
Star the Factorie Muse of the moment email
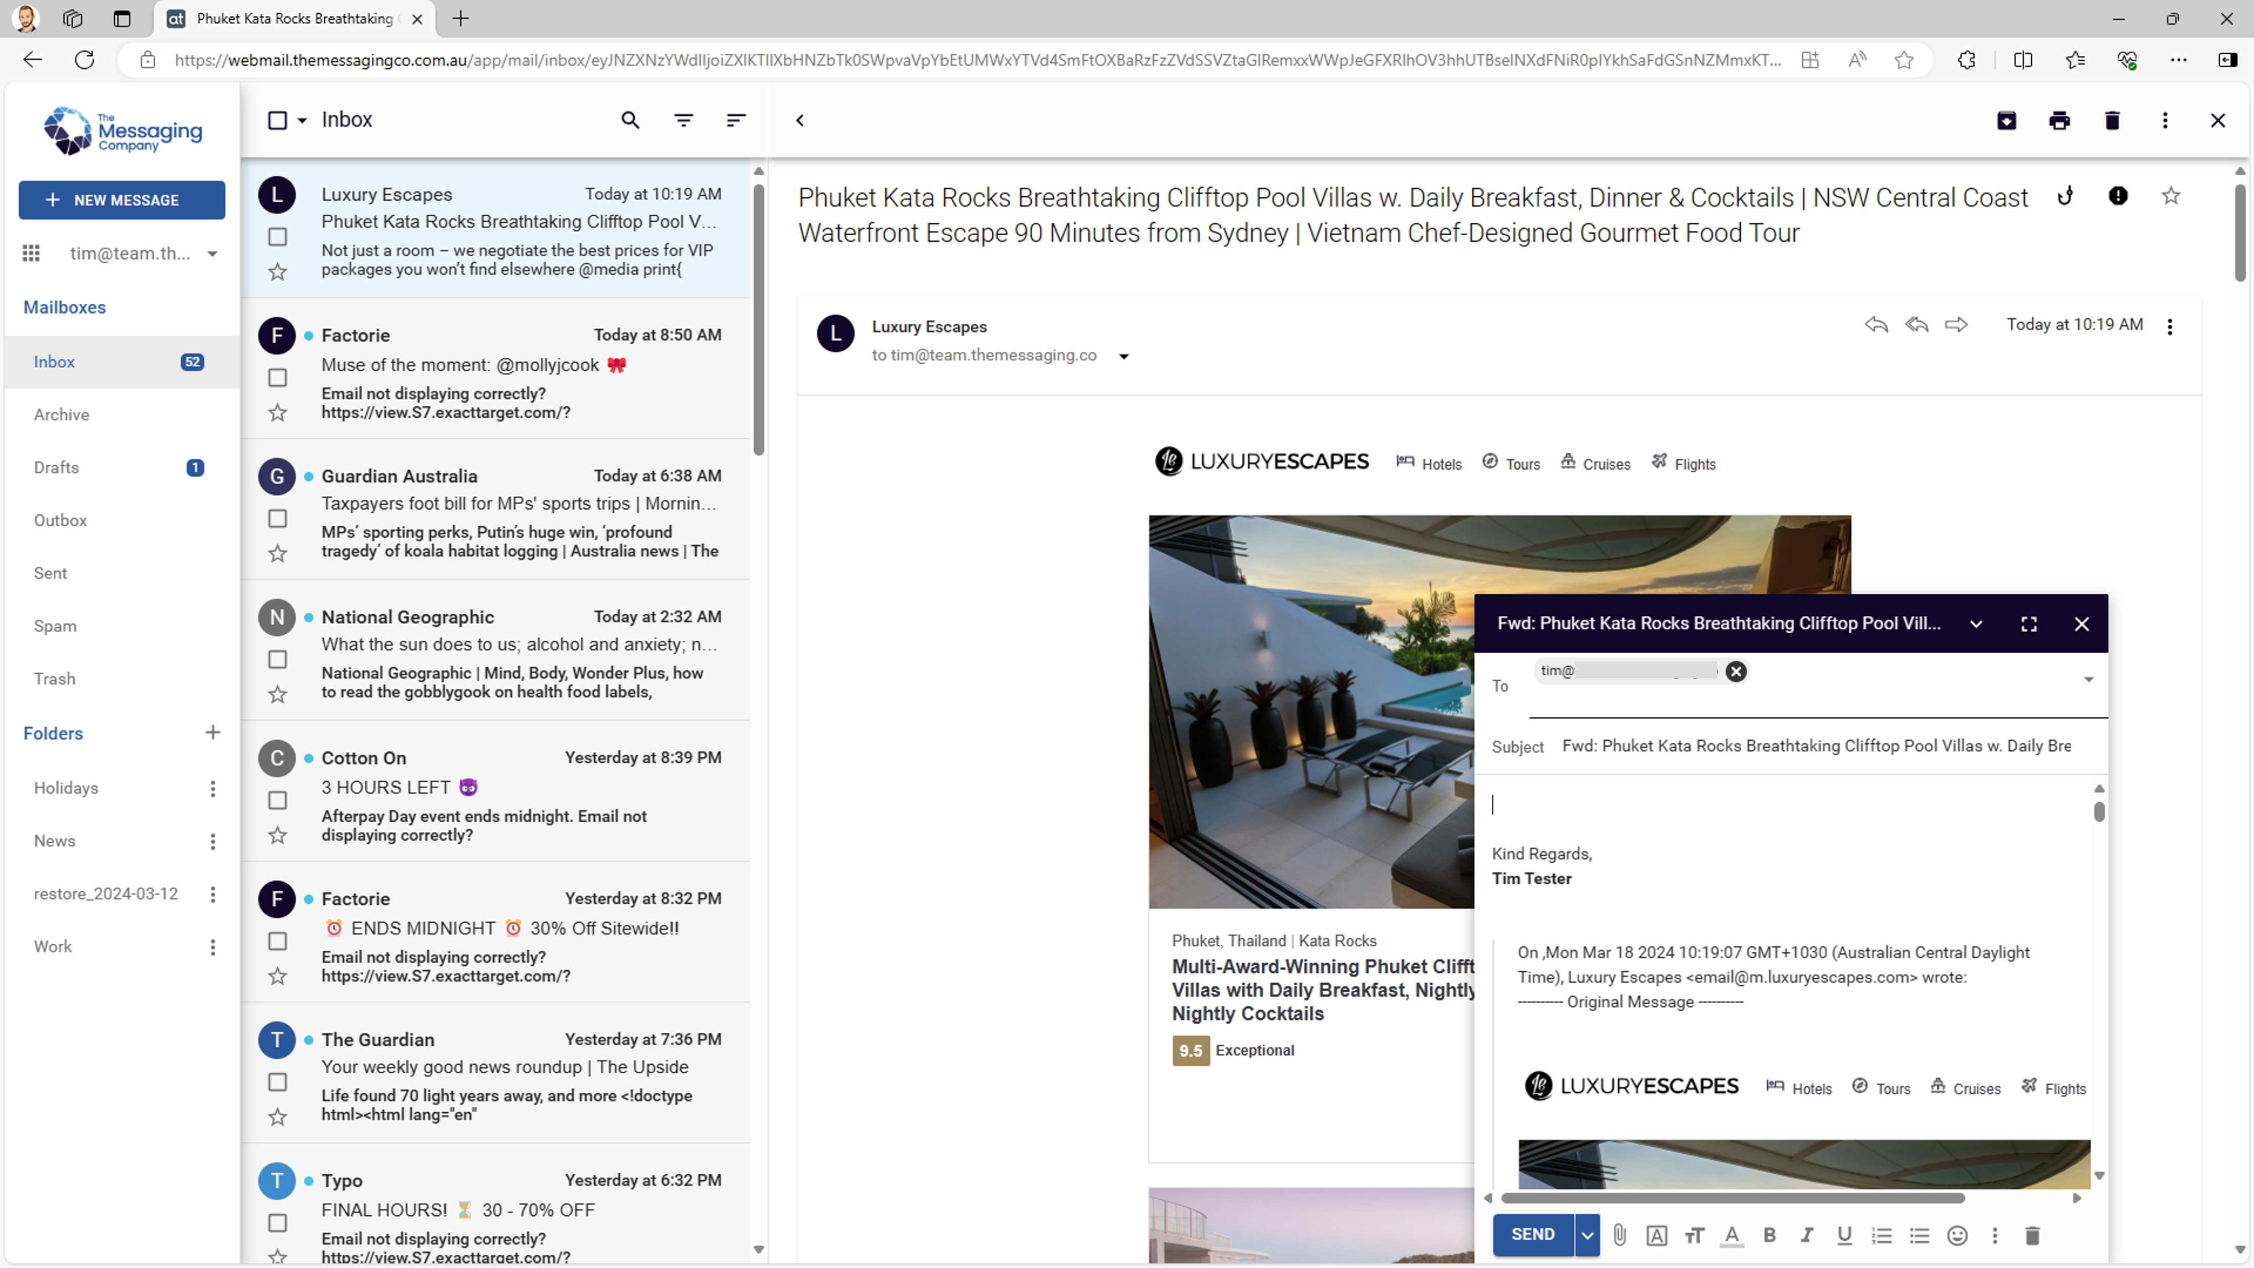point(277,412)
